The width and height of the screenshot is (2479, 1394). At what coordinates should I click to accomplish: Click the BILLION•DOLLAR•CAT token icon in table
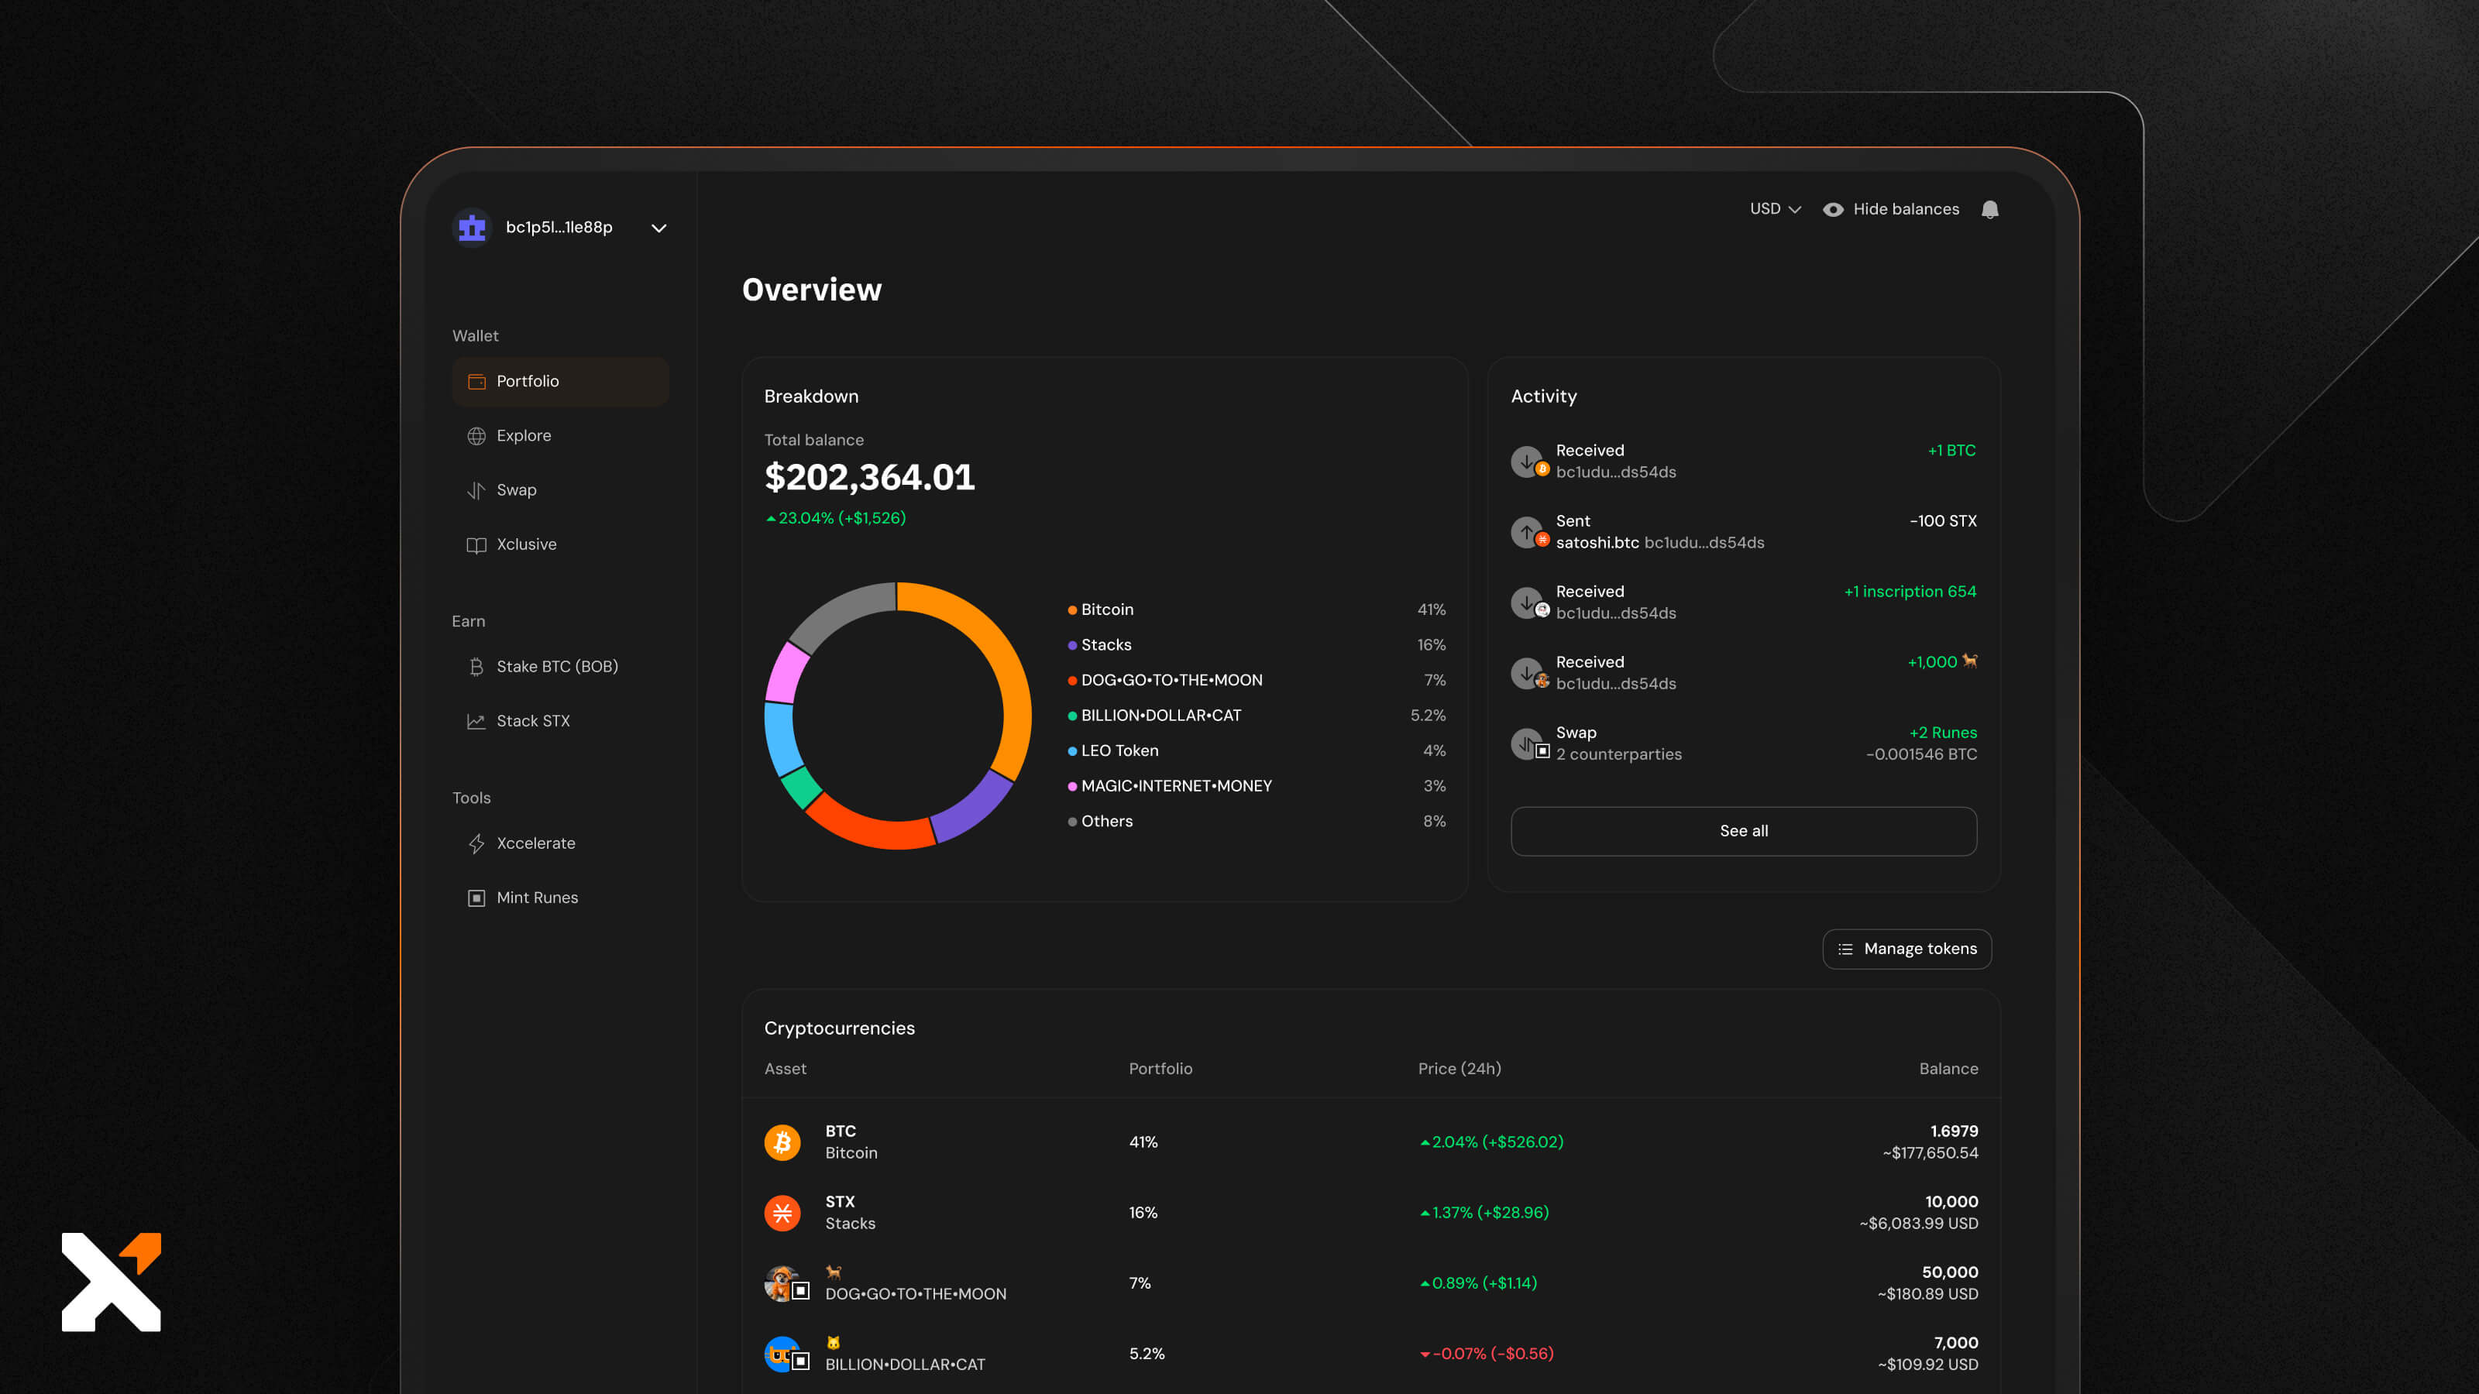(786, 1355)
